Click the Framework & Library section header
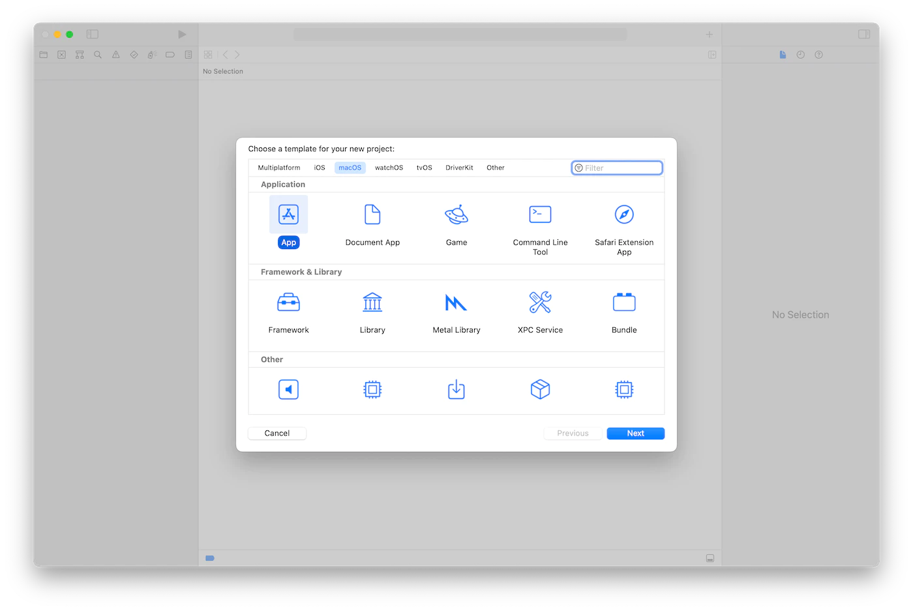Screen dimensions: 913x611 [x=301, y=272]
